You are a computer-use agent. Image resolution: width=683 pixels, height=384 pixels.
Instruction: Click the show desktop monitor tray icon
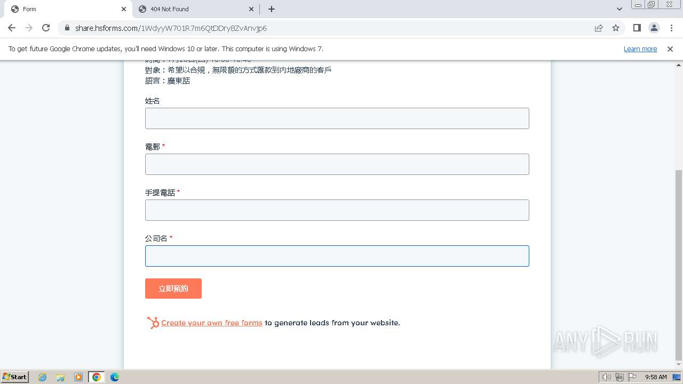[677, 377]
